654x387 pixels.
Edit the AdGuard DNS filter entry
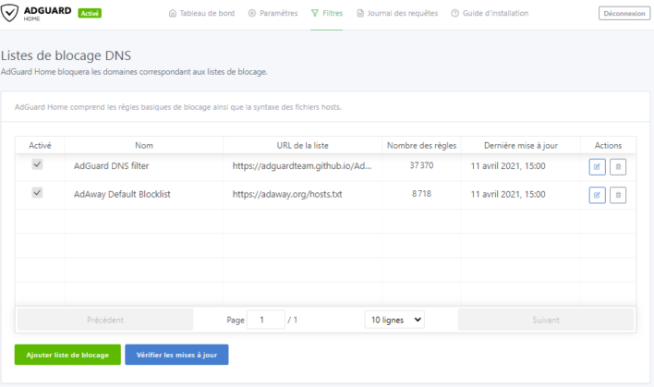[597, 166]
